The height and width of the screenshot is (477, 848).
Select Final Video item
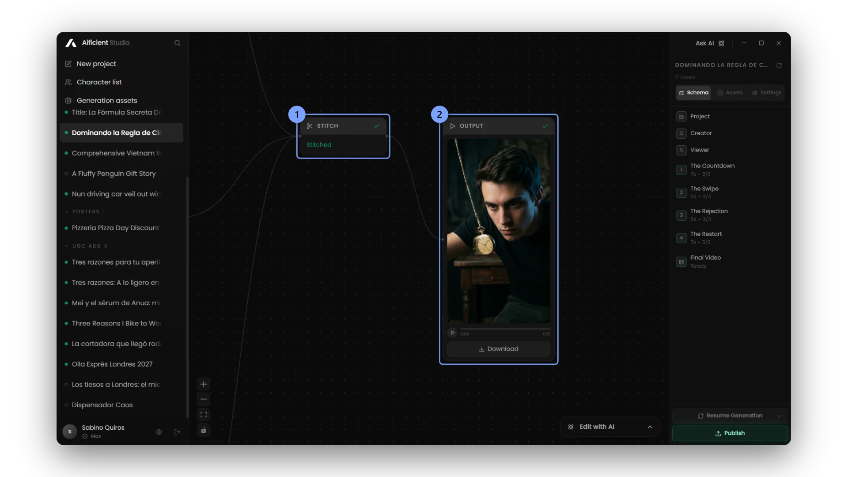coord(730,261)
